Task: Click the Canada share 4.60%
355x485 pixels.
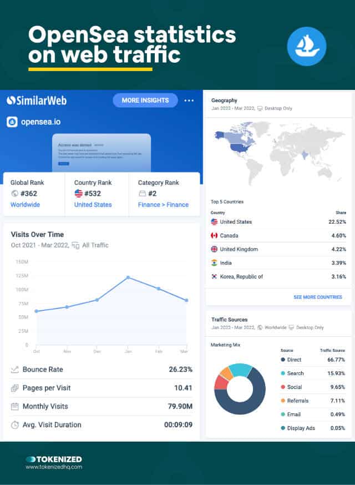Action: click(x=338, y=235)
